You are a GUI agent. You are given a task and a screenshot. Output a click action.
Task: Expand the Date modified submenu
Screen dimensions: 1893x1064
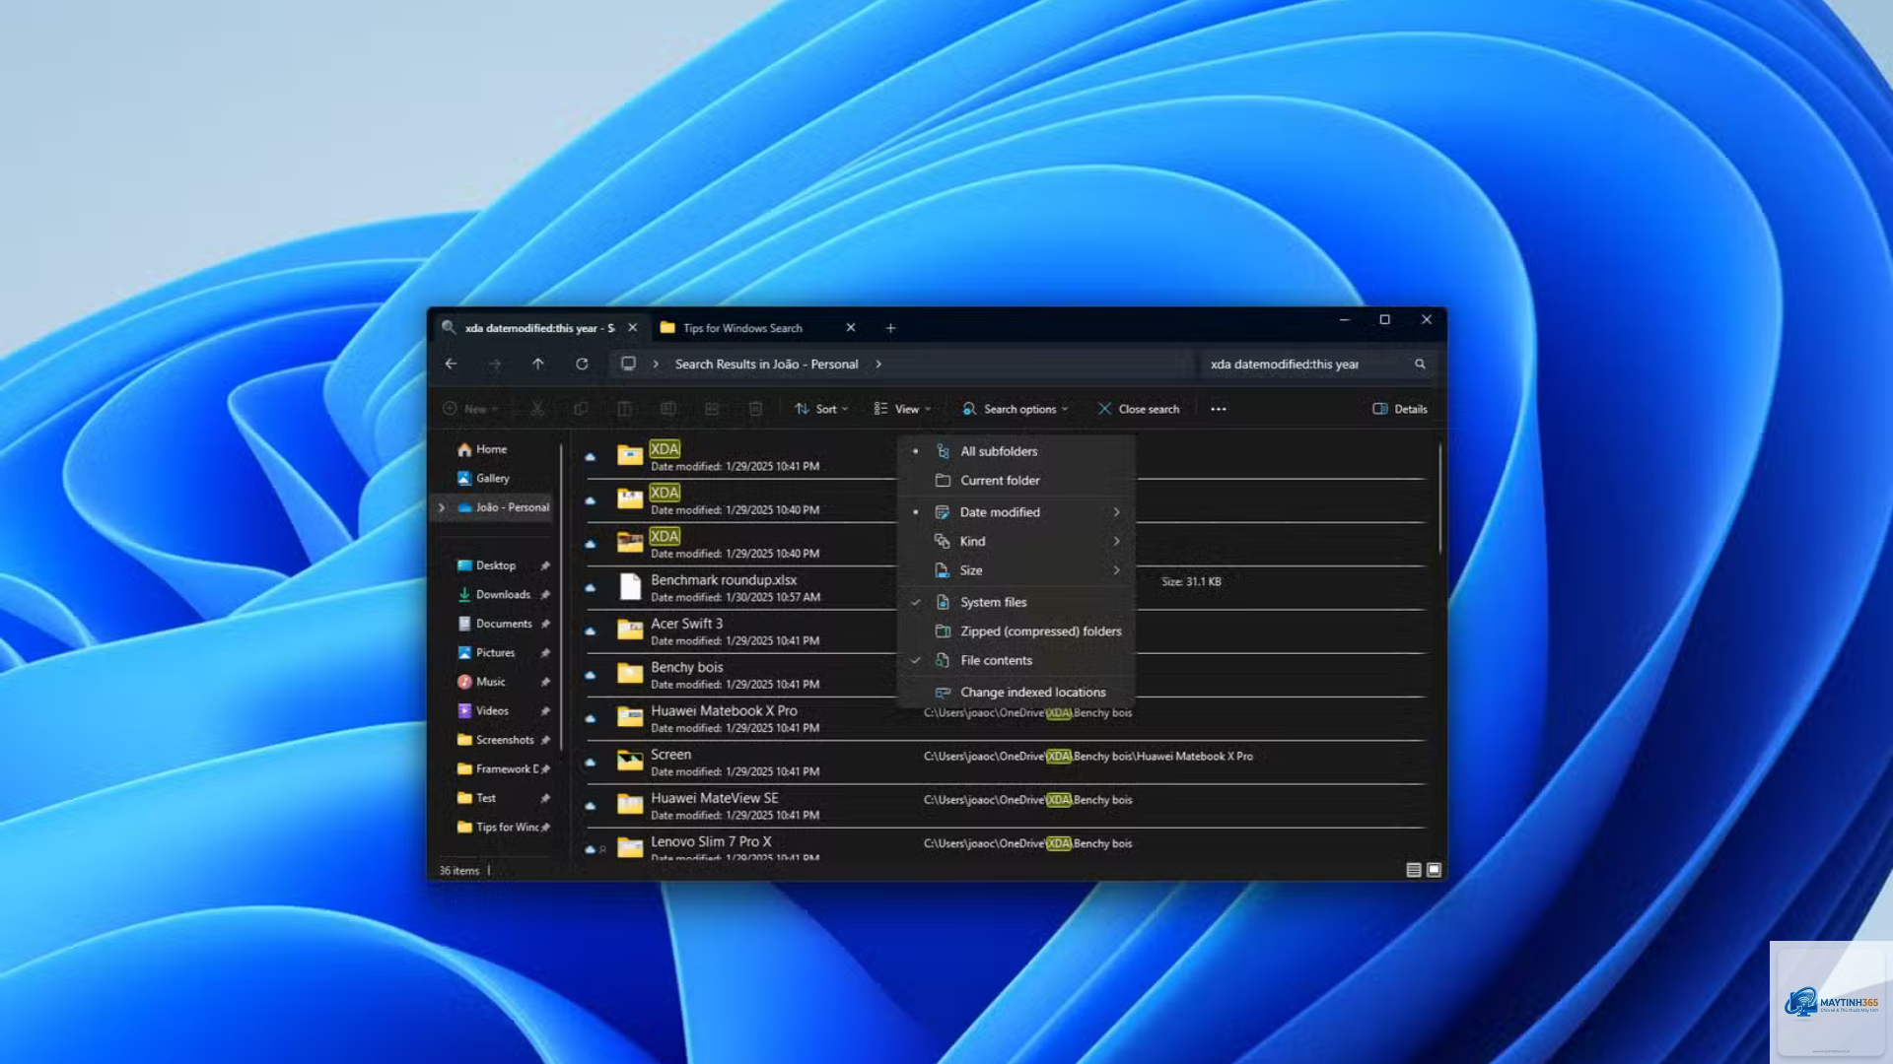coord(1017,512)
